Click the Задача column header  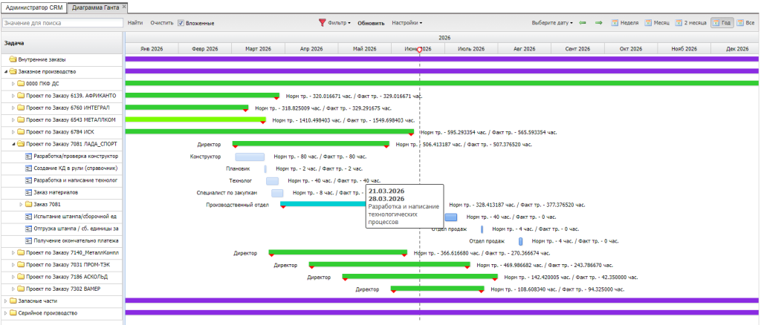[x=61, y=42]
